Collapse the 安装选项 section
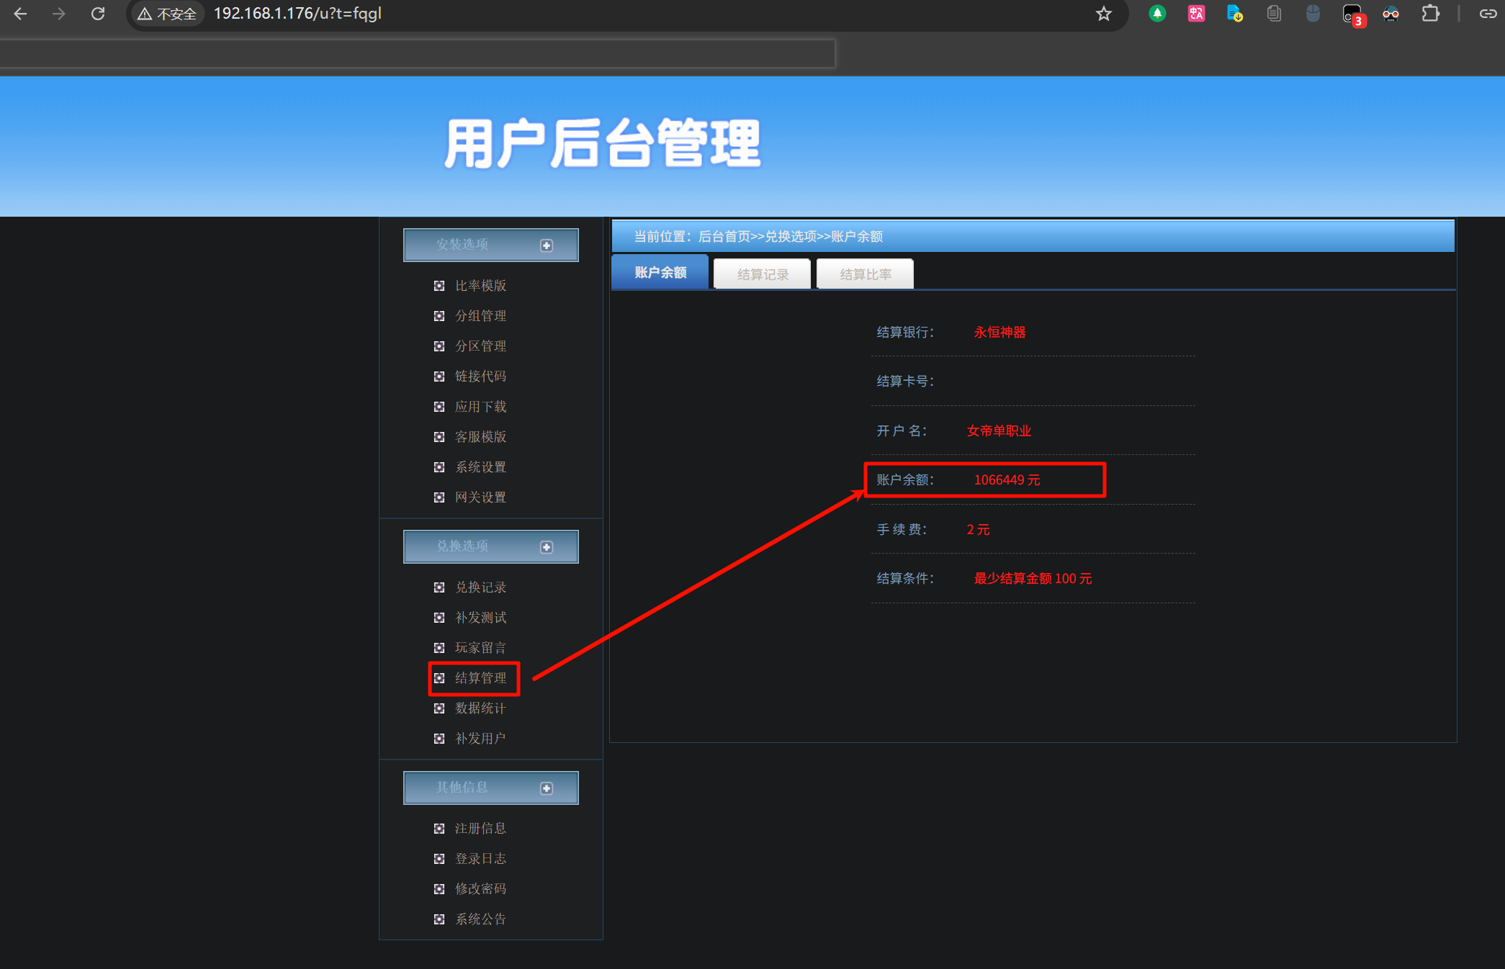 (x=547, y=245)
